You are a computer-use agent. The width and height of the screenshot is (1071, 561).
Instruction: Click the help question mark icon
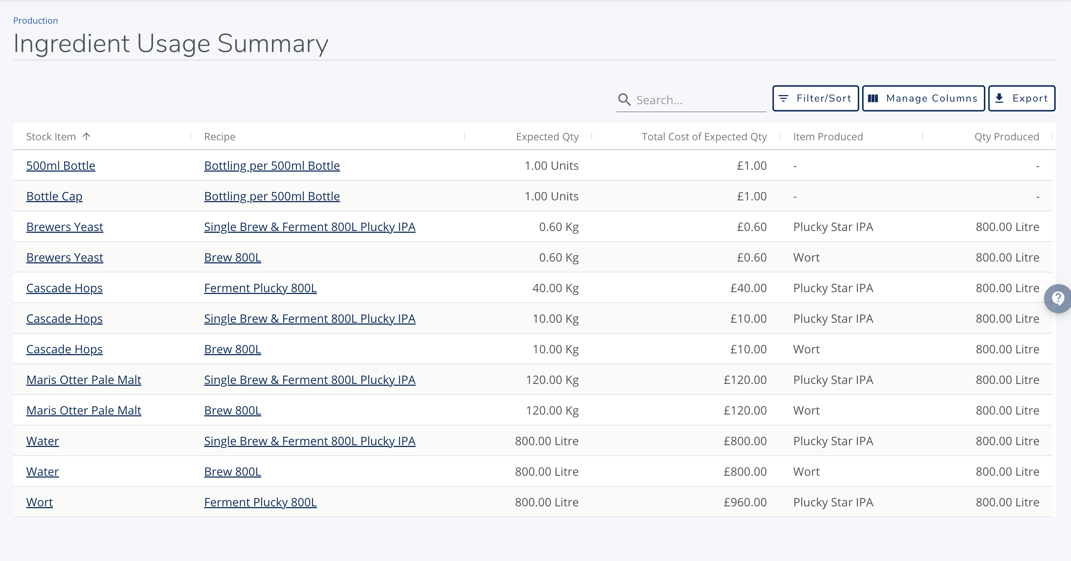tap(1058, 298)
